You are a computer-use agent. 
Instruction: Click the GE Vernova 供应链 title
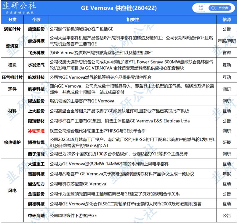click(119, 8)
